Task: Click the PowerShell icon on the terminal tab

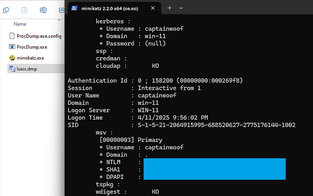Action: pos(74,8)
